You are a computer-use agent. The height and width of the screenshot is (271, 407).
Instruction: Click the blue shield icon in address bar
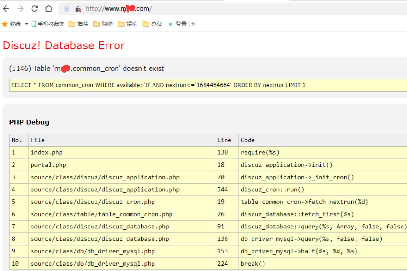point(67,9)
